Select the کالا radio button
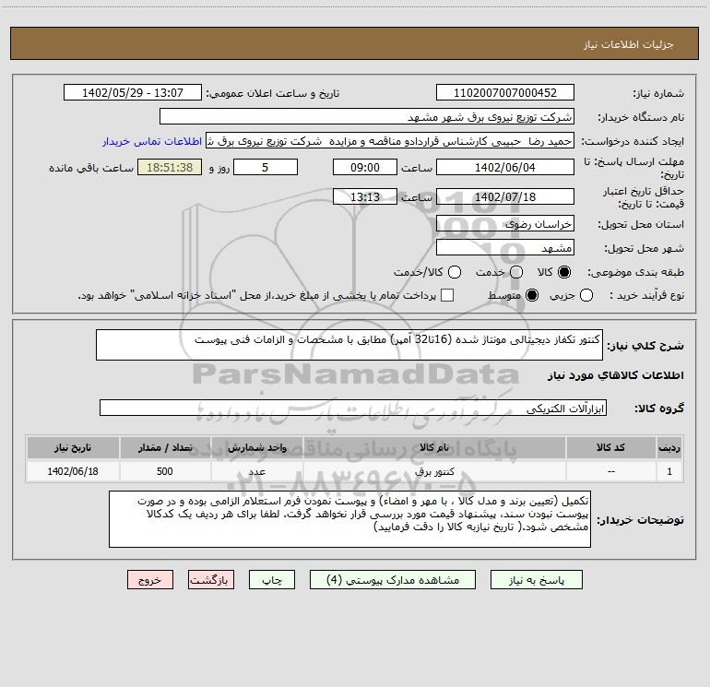Viewport: 710px width, 687px height. pos(564,272)
